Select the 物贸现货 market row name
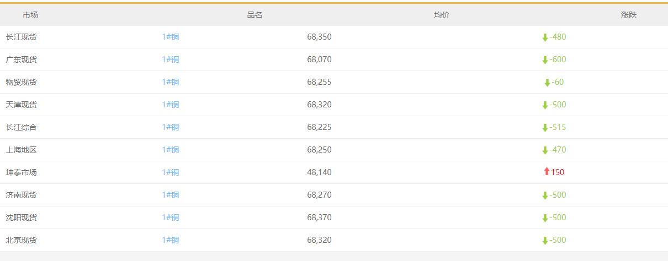The width and height of the screenshot is (668, 261). 22,82
